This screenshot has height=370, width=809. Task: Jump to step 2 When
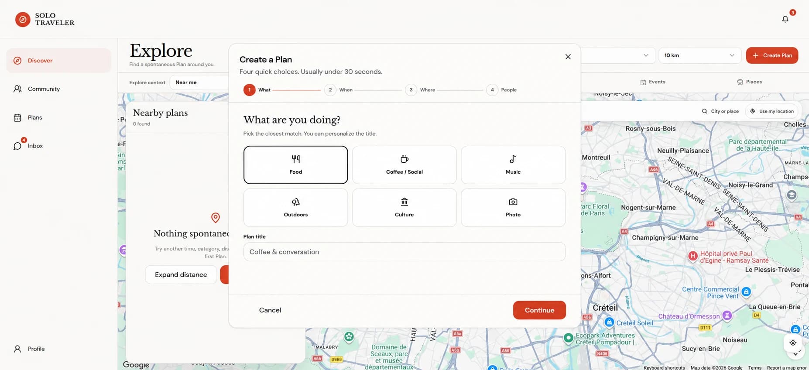click(x=339, y=90)
